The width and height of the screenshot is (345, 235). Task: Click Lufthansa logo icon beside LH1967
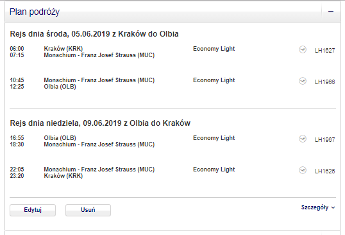click(303, 139)
